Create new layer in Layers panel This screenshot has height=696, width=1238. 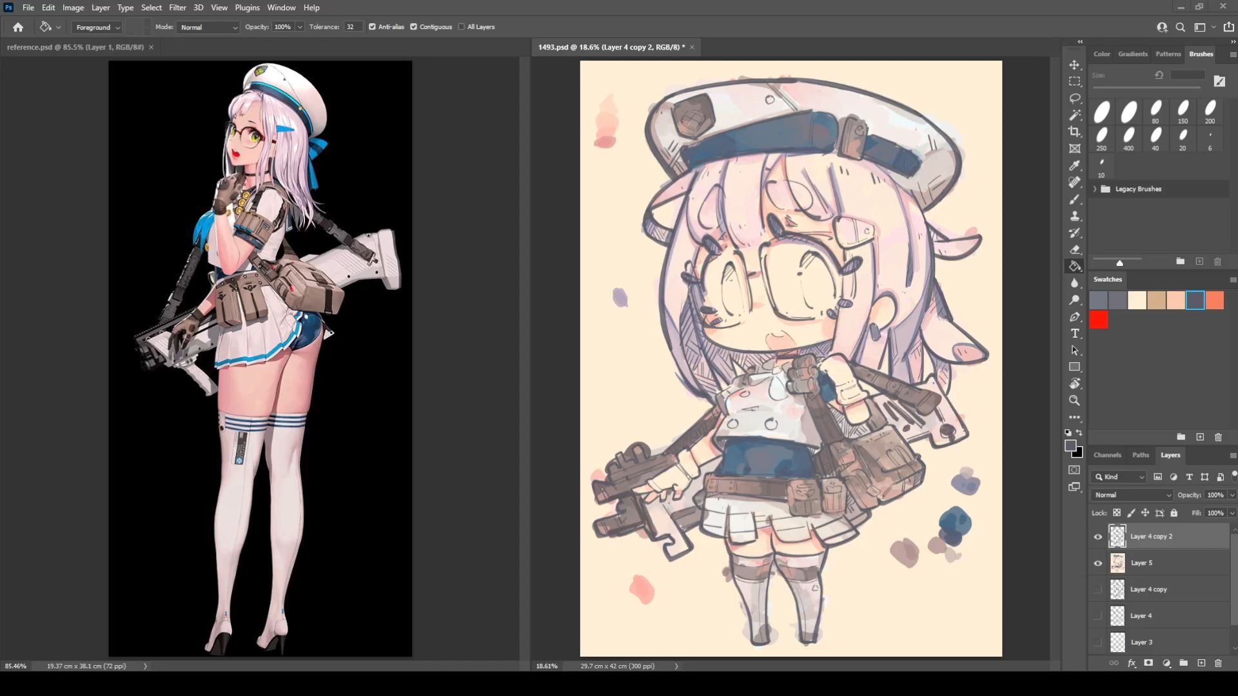tap(1201, 663)
